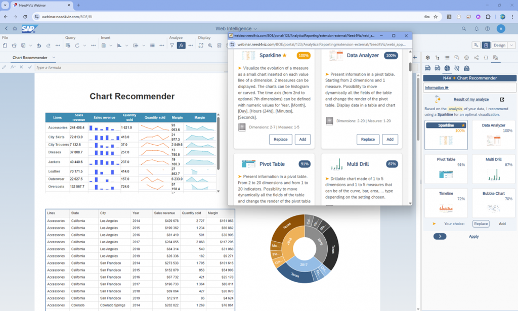Click Replace button on Sparkline card
This screenshot has width=518, height=311.
coord(280,139)
